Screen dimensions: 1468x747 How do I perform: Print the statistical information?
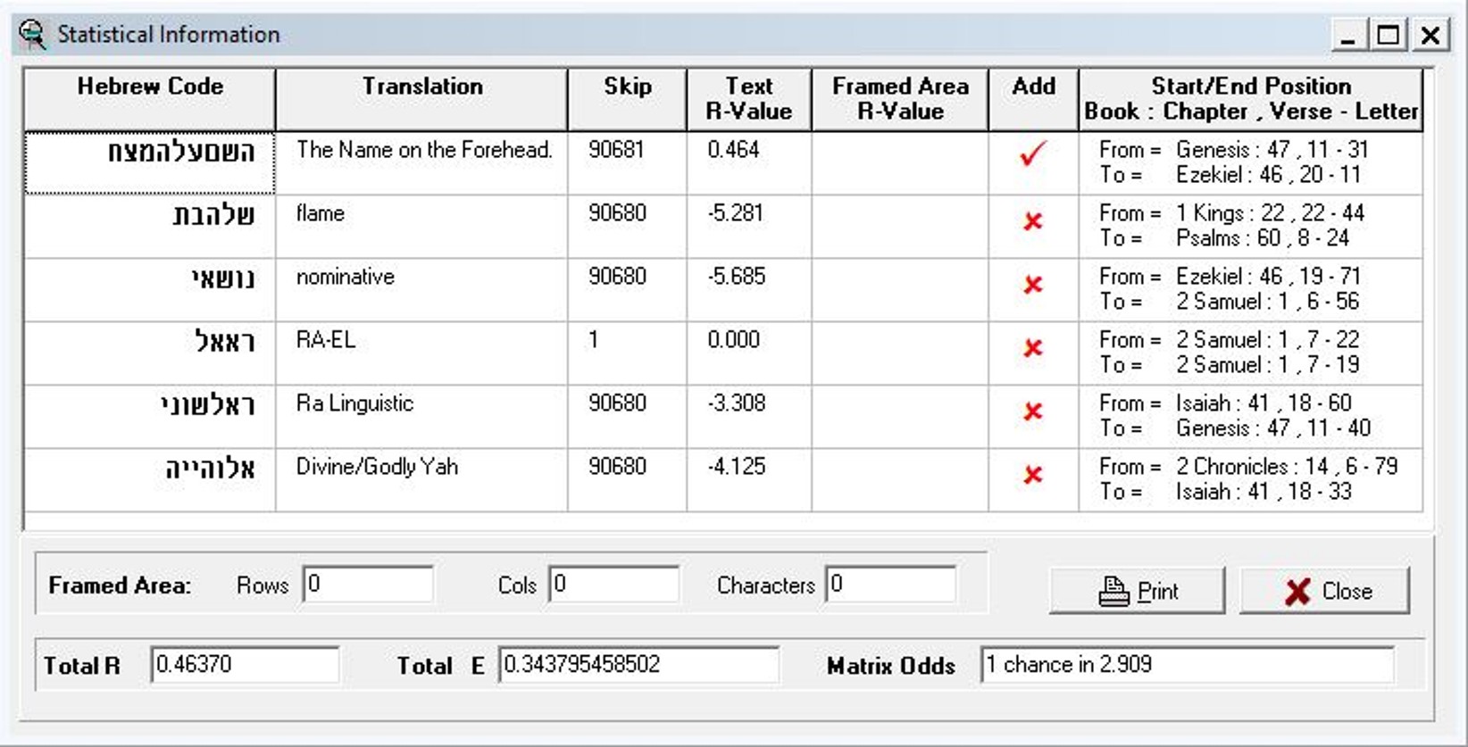coord(1137,591)
